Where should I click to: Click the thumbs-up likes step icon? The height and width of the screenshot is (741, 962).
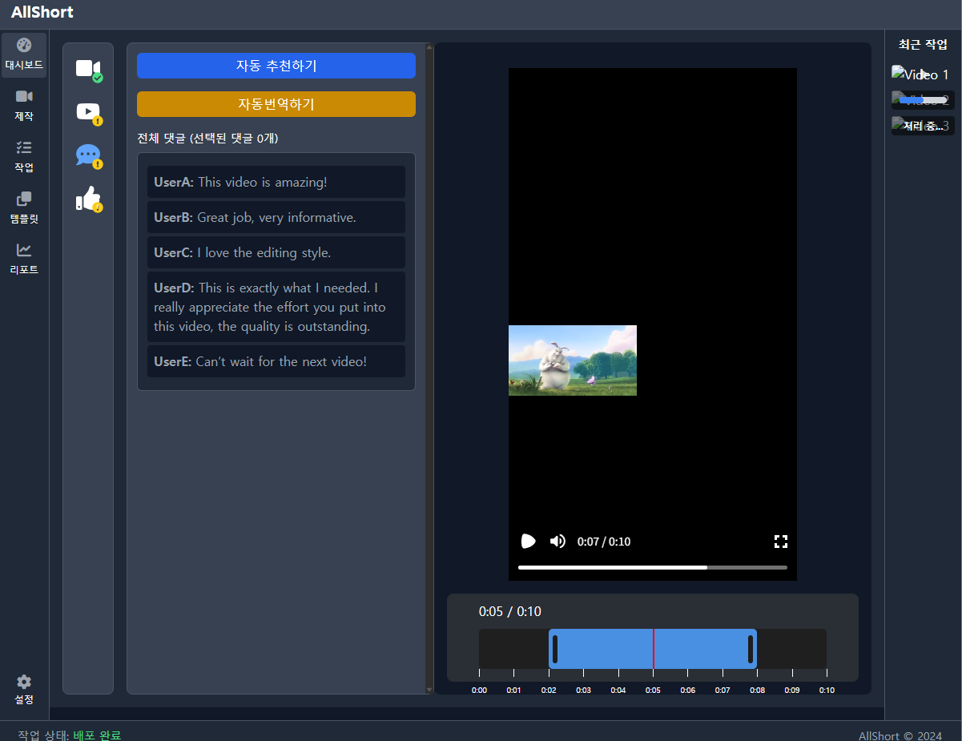[88, 199]
